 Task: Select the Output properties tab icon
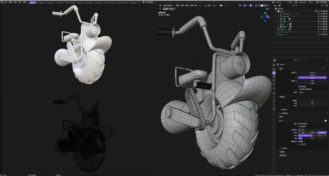click(274, 73)
